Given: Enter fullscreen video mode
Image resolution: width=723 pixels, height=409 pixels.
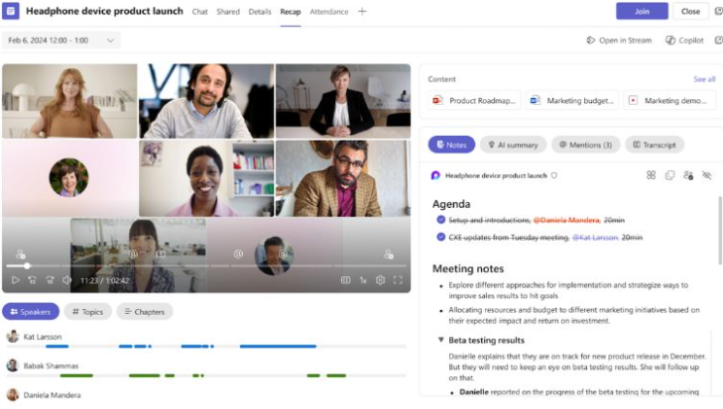Looking at the screenshot, I should pos(398,280).
